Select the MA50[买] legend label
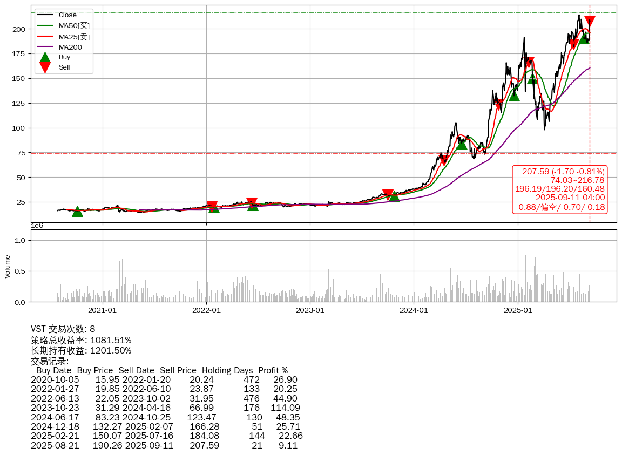622x455 pixels. click(x=74, y=26)
